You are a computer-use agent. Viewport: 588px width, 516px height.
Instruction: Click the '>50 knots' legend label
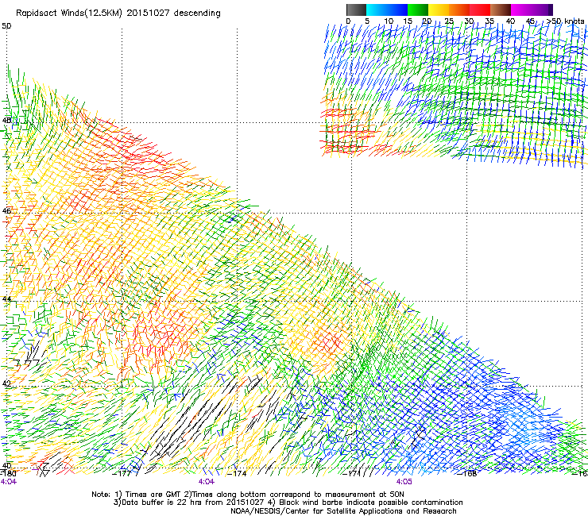click(x=566, y=21)
